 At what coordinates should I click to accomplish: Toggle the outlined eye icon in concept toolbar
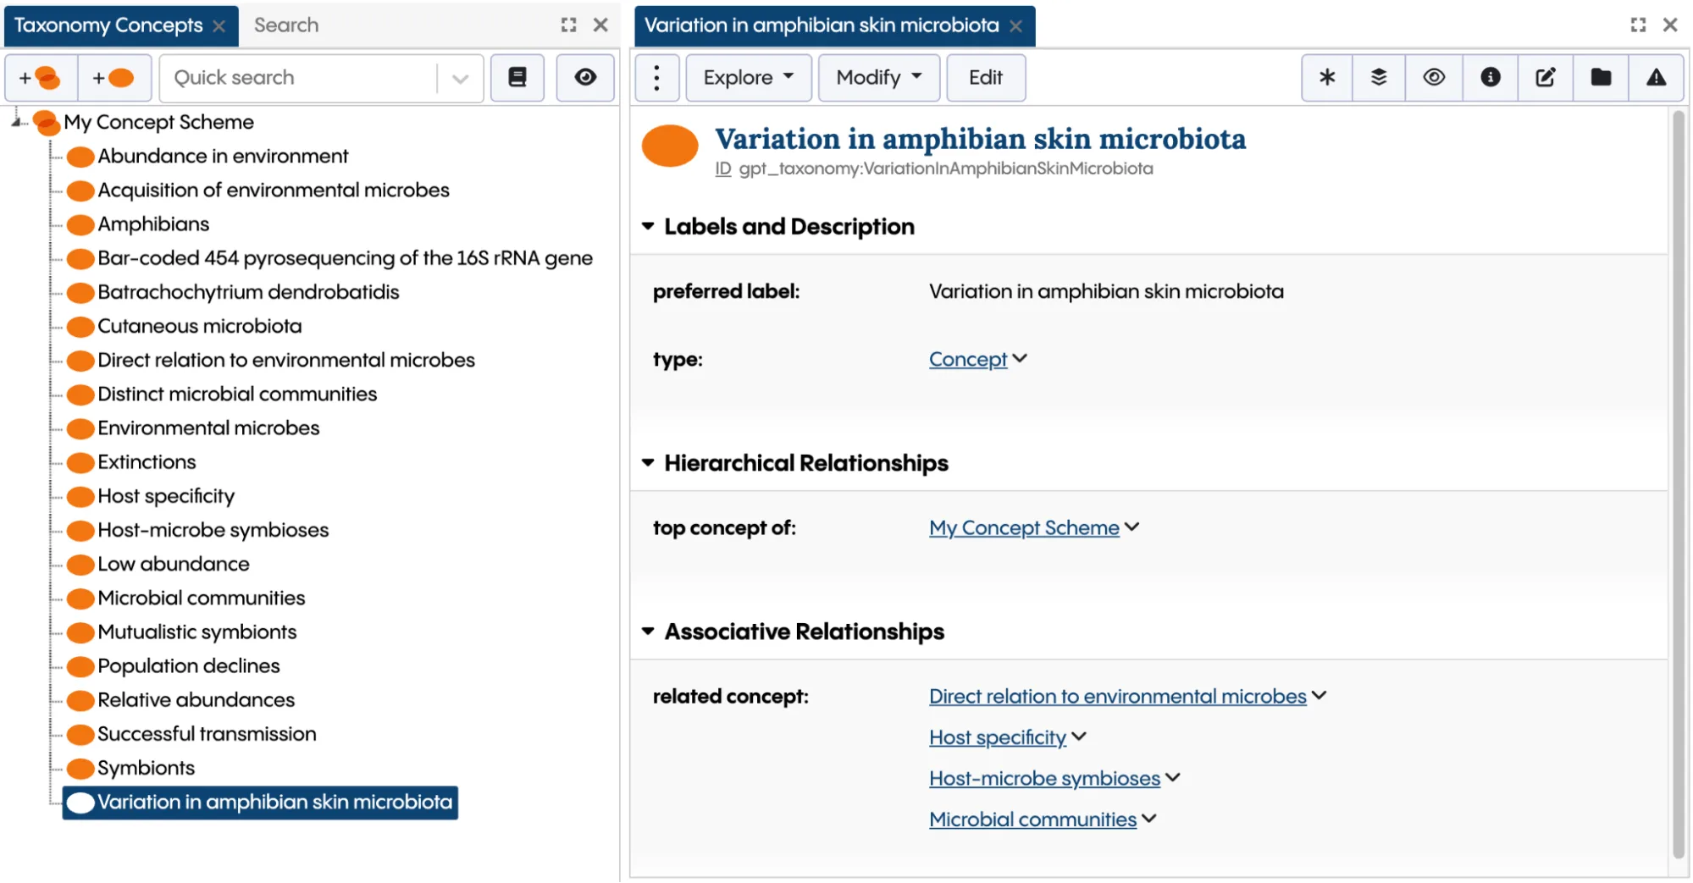point(1434,78)
